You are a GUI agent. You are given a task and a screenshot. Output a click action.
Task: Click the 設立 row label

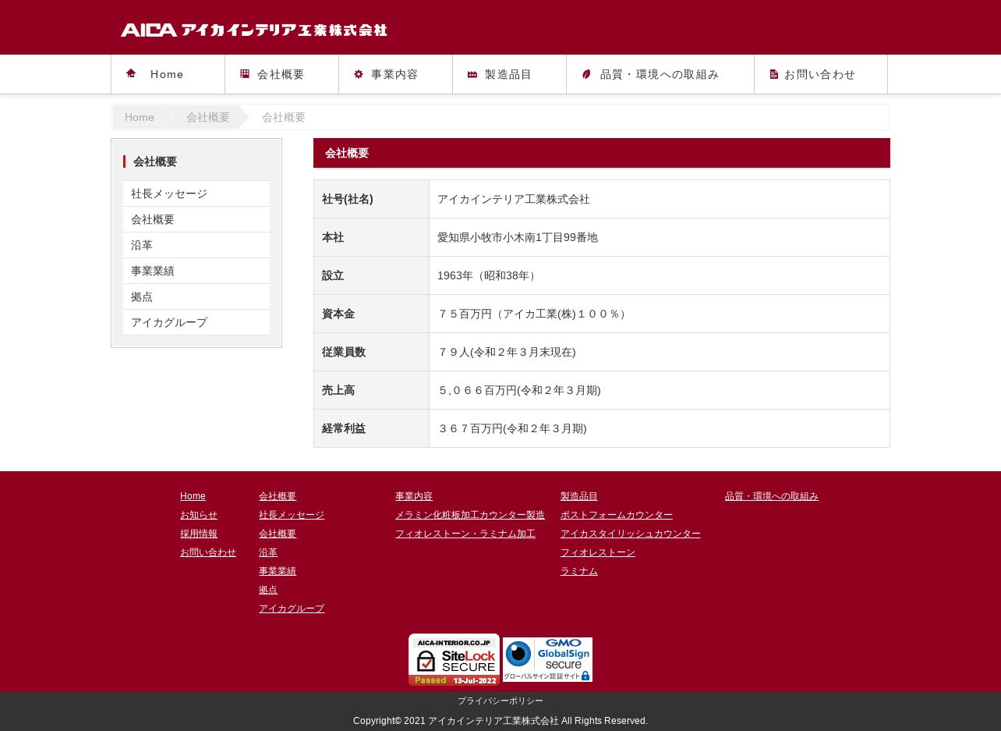point(333,275)
